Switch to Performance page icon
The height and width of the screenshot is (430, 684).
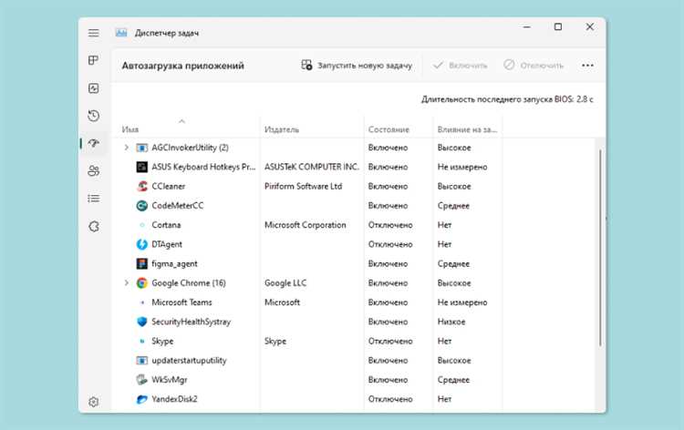pyautogui.click(x=93, y=88)
